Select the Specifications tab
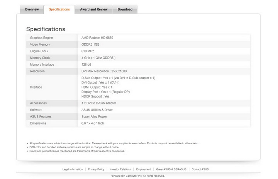Screen dimensions: 278x179 tap(59, 9)
